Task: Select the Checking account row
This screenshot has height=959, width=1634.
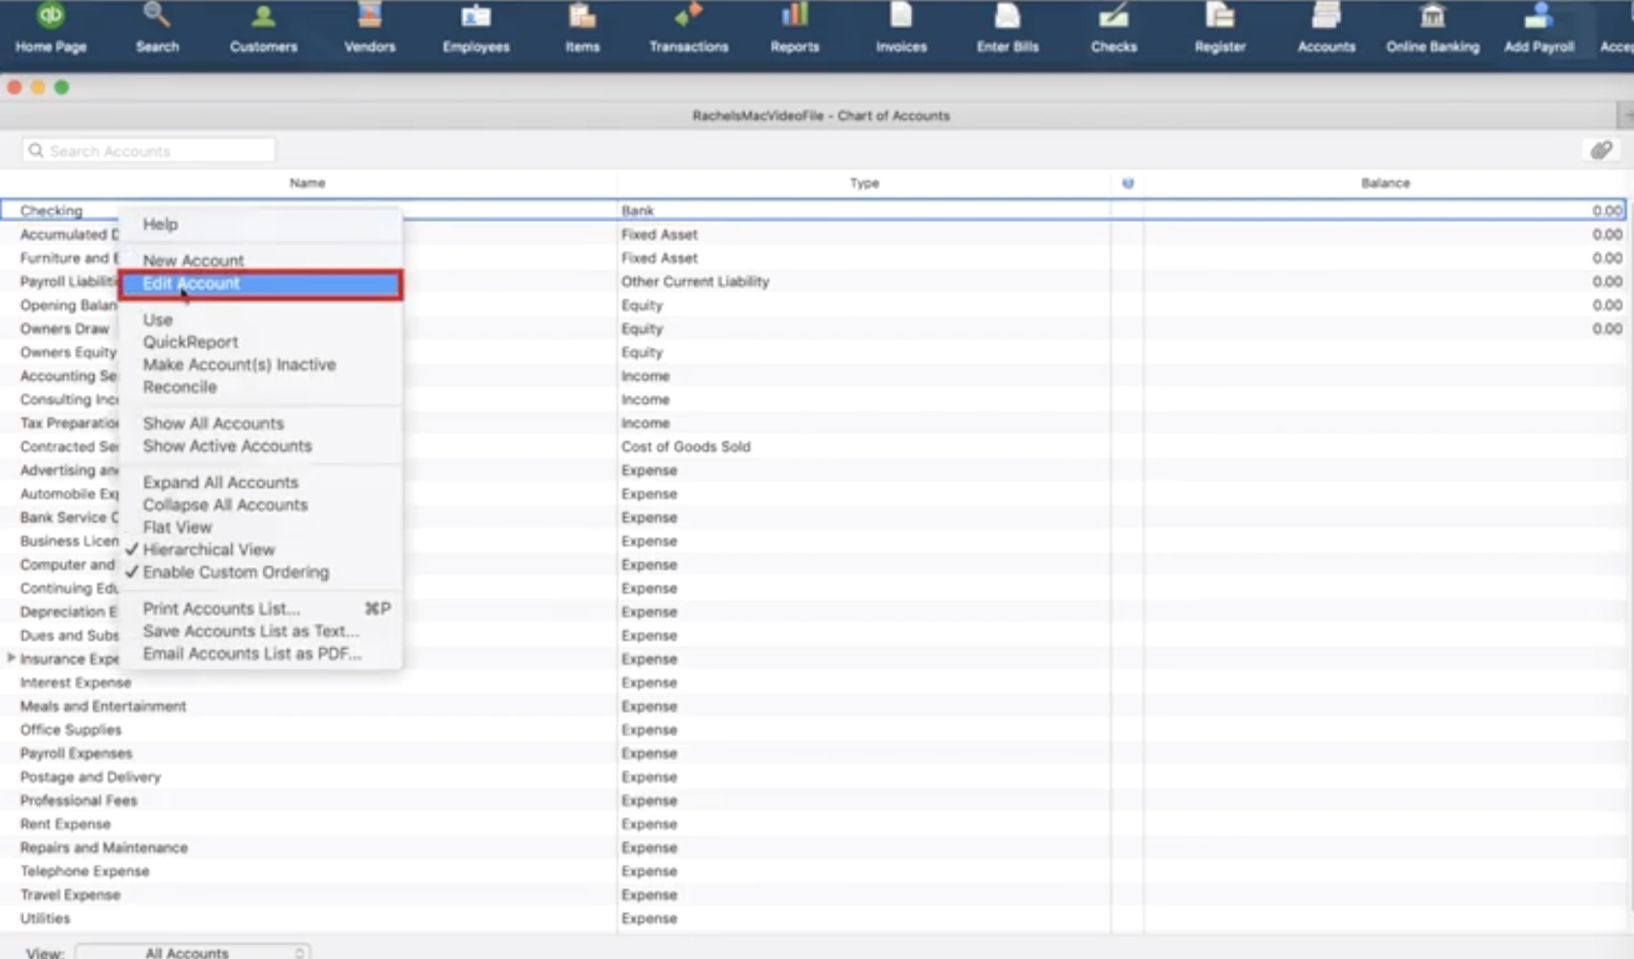Action: [813, 210]
